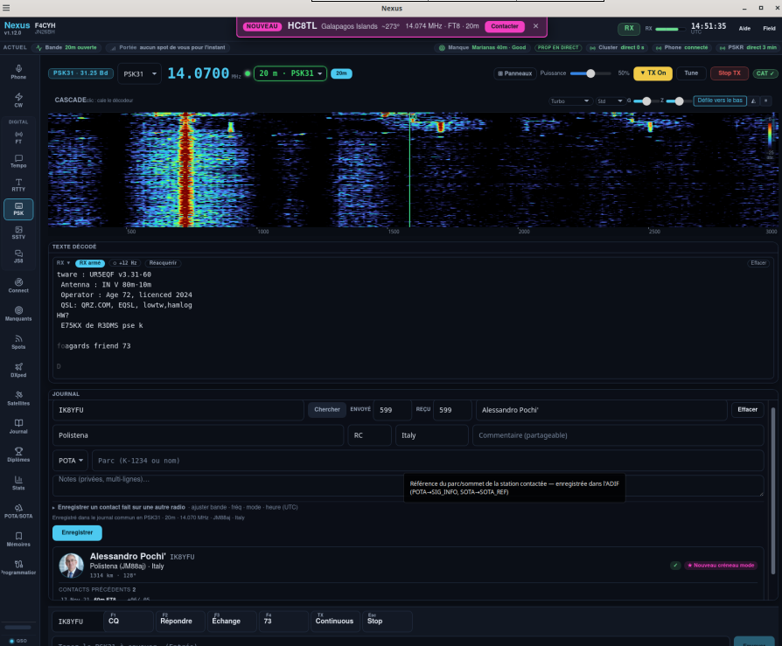Open the Turbo palette dropdown
This screenshot has height=646, width=782.
coord(569,101)
